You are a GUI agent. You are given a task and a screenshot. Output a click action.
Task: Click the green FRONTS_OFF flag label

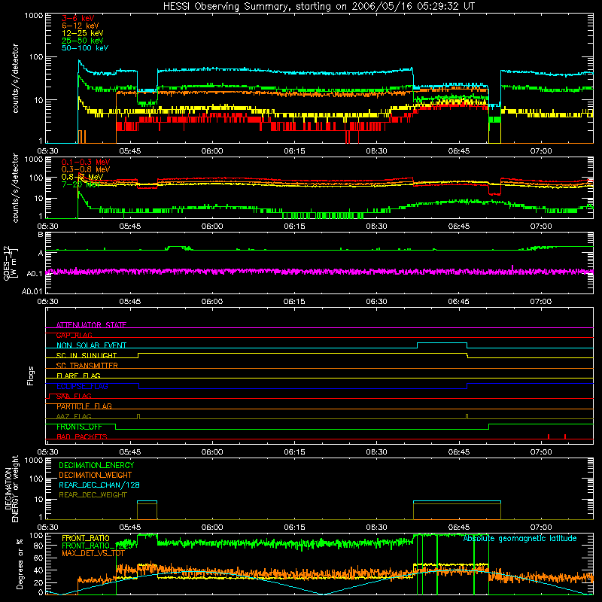pos(79,427)
